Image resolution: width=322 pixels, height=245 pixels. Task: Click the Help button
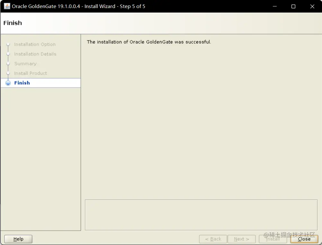pyautogui.click(x=18, y=239)
